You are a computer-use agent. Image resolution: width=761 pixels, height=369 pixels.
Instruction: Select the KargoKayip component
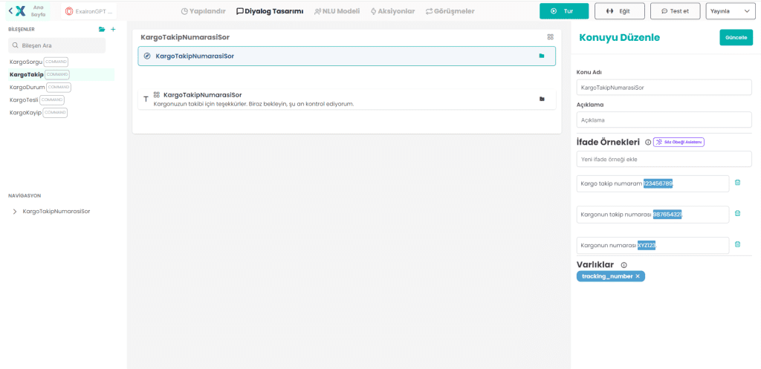tap(39, 113)
